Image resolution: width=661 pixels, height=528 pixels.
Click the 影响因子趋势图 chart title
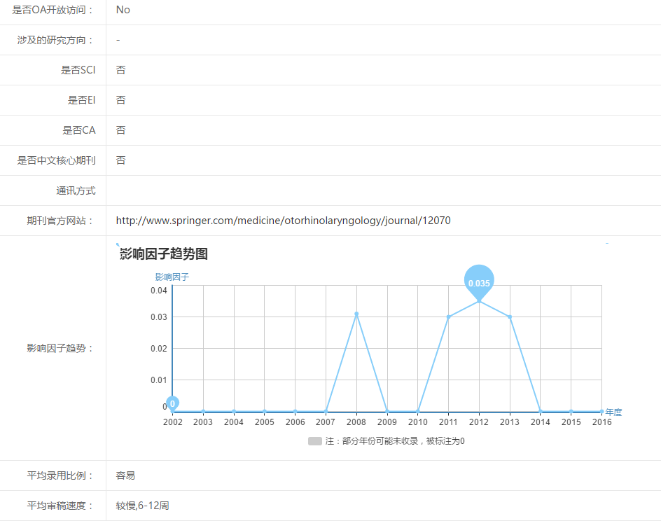coord(164,254)
